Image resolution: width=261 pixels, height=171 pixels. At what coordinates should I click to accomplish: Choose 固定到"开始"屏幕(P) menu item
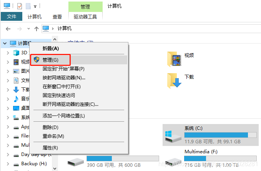pos(79,69)
